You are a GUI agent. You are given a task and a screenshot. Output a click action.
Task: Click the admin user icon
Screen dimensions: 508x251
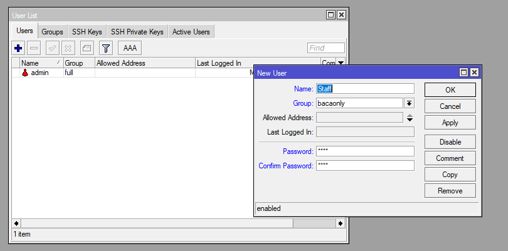click(x=25, y=73)
